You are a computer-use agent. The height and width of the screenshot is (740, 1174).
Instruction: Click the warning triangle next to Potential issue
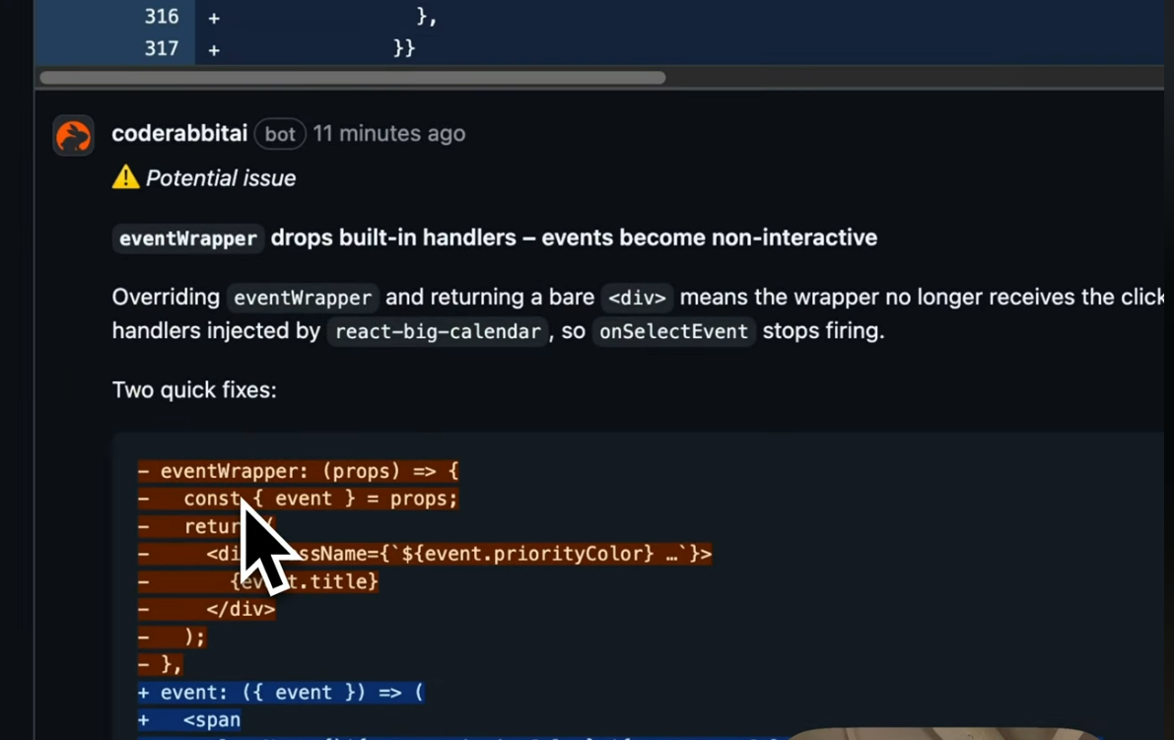pyautogui.click(x=124, y=177)
